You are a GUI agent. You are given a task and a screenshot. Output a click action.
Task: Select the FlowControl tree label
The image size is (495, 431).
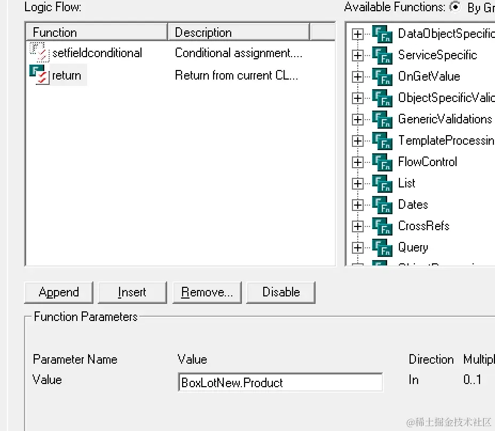(427, 162)
